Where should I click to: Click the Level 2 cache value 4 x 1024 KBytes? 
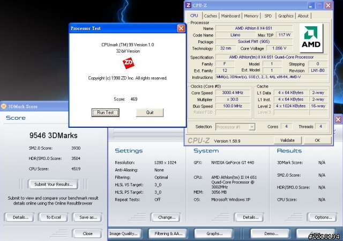pyautogui.click(x=291, y=106)
